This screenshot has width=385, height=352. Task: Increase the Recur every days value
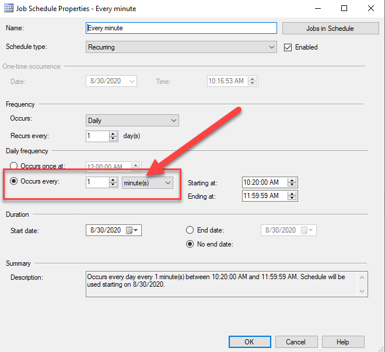coord(113,133)
